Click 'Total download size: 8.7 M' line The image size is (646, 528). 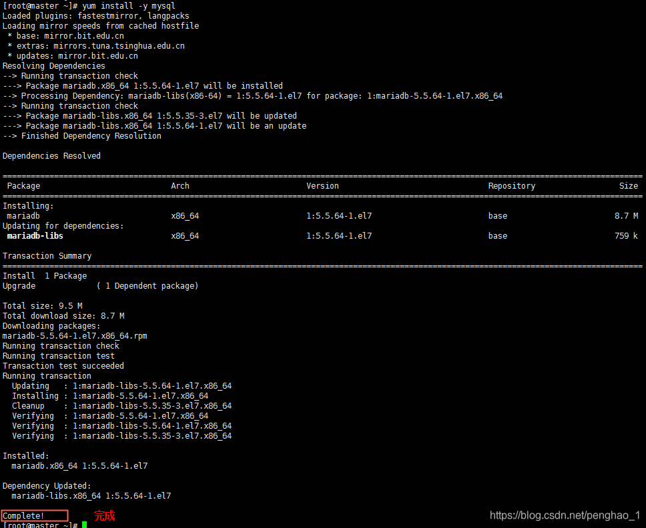tap(63, 316)
